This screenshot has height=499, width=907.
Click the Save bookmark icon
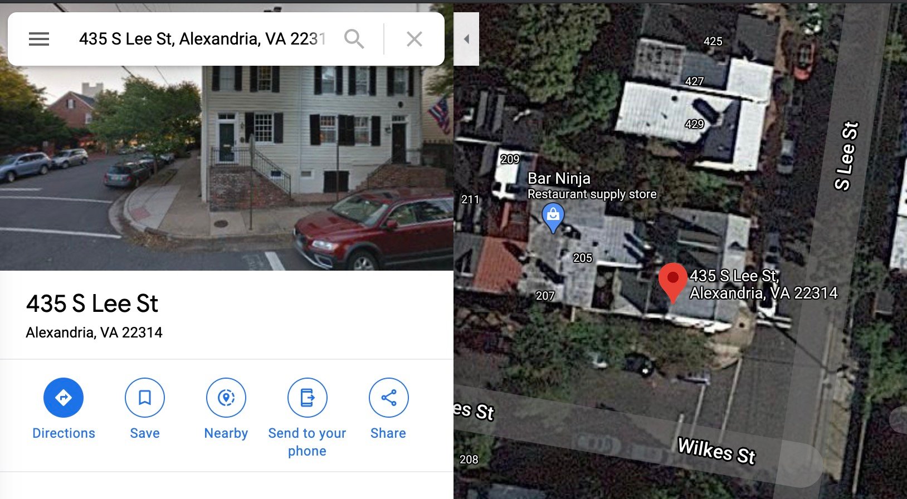click(145, 398)
